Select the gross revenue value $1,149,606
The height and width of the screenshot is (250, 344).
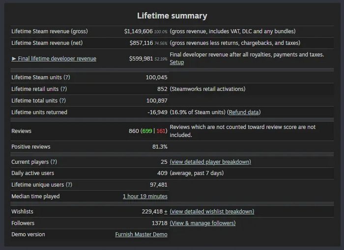click(x=138, y=31)
